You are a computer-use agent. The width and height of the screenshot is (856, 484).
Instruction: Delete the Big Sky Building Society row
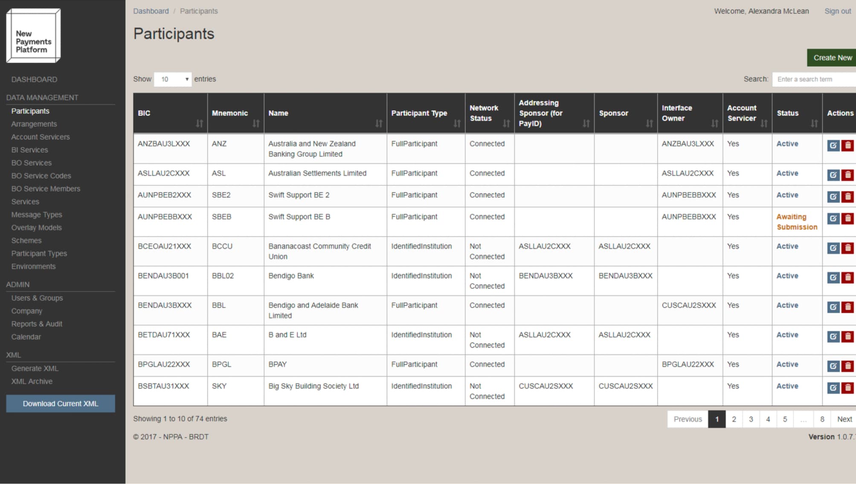click(x=848, y=388)
